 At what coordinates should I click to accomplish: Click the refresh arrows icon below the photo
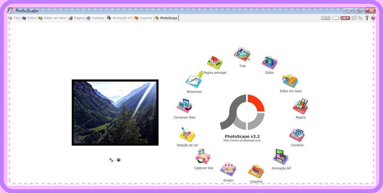tap(111, 160)
